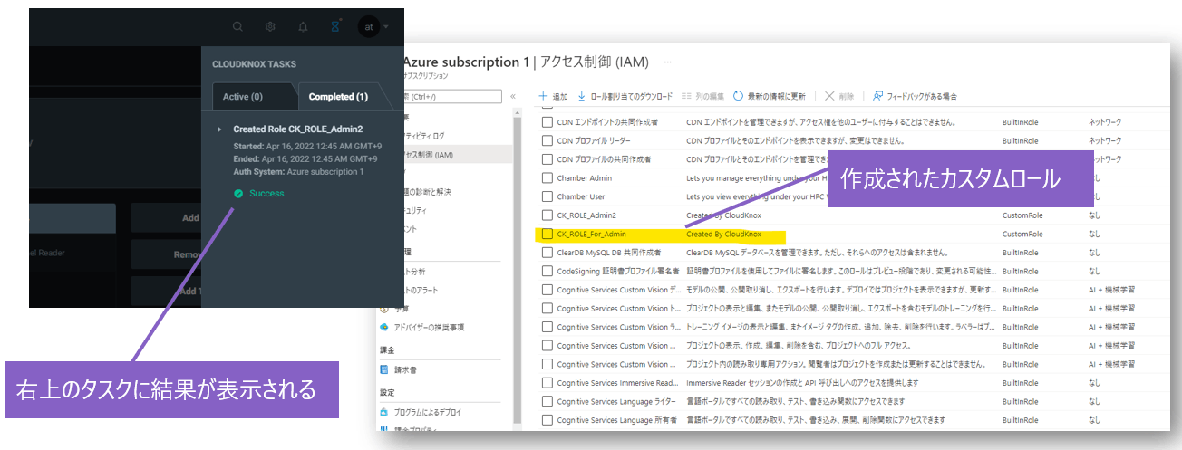The width and height of the screenshot is (1182, 450).
Task: Toggle the CloudKnox tasks hourglass icon
Action: click(335, 27)
